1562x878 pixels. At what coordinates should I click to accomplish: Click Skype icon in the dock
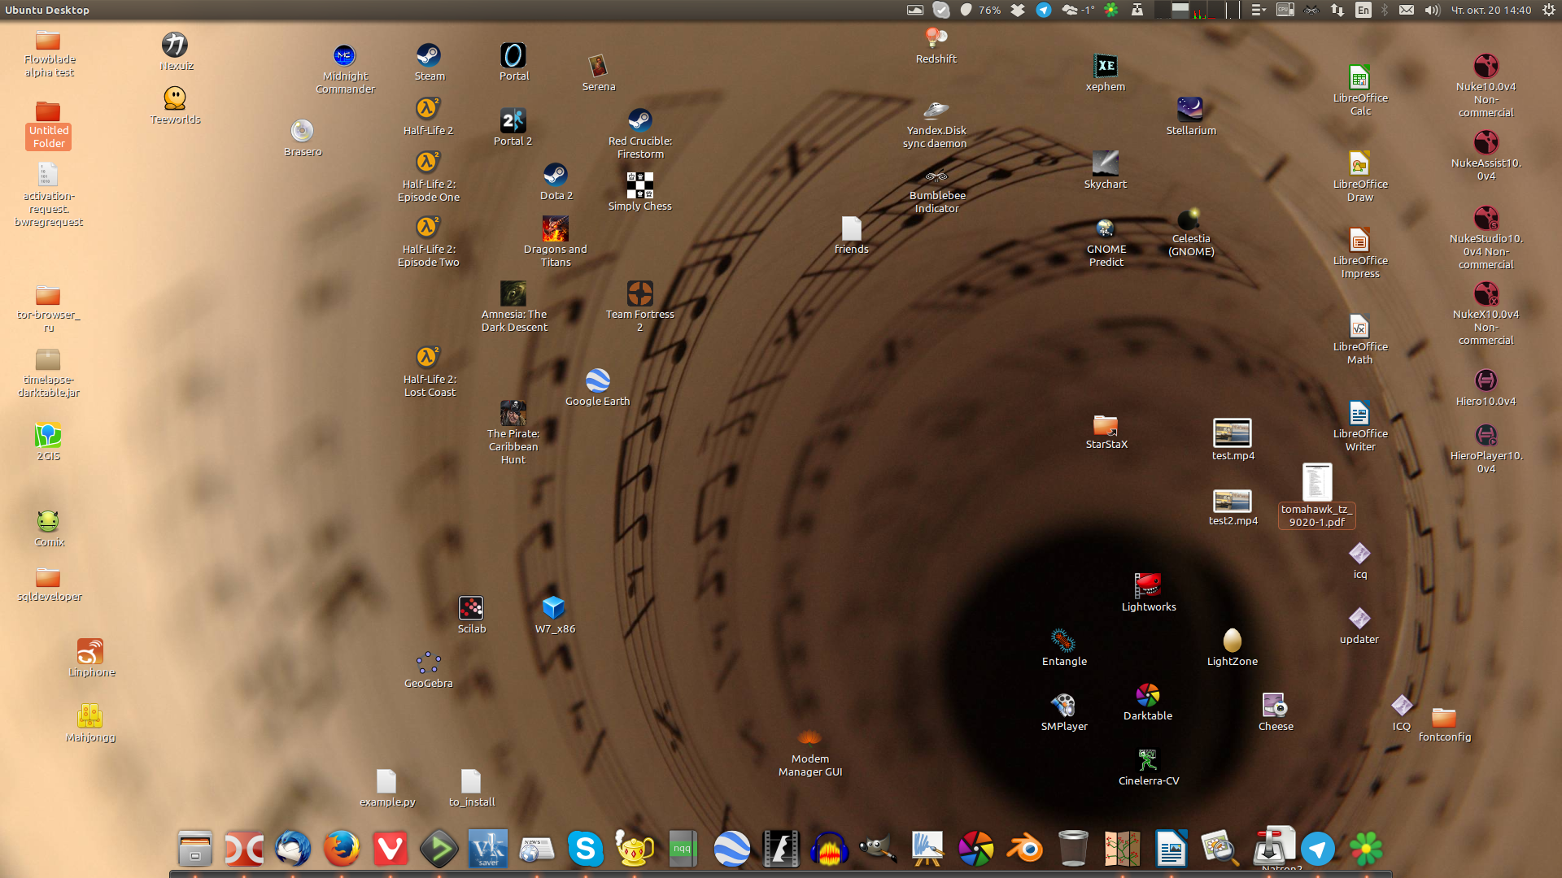tap(585, 849)
